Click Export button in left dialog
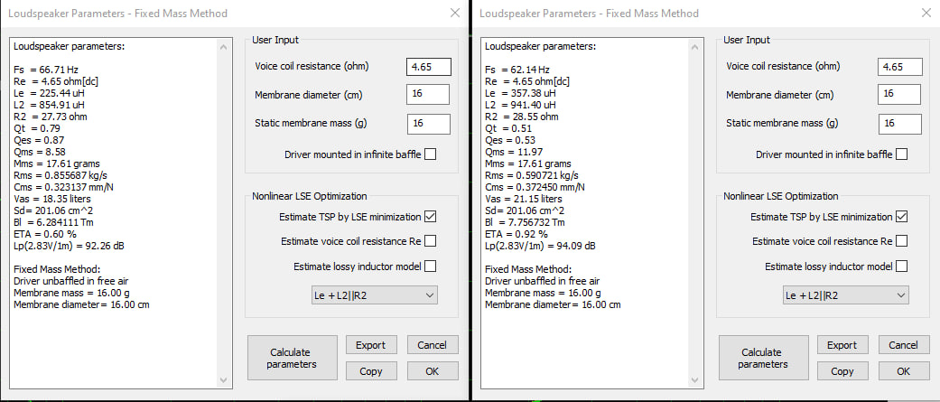This screenshot has height=402, width=940. pos(371,345)
